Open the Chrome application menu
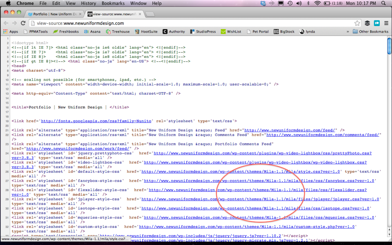The width and height of the screenshot is (392, 245). click(x=25, y=3)
